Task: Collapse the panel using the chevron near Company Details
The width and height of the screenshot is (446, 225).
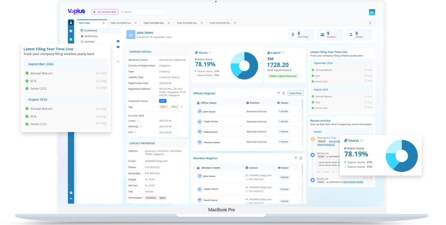Action: pyautogui.click(x=118, y=61)
